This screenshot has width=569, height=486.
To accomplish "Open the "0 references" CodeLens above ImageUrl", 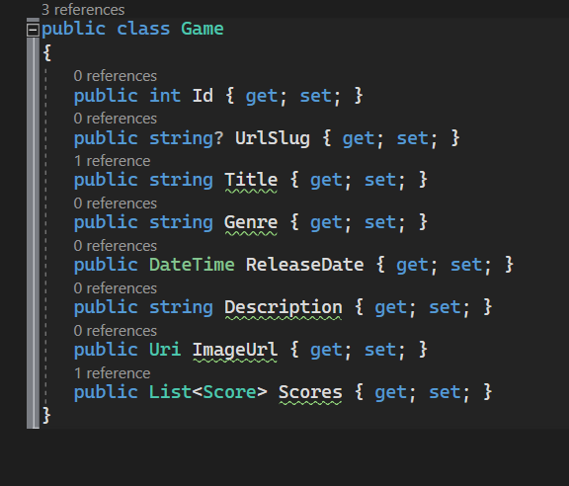I will 115,331.
